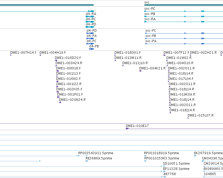The height and width of the screenshot is (178, 223).
Task: Click EST RP001018919.5prime
Action: (x=145, y=156)
